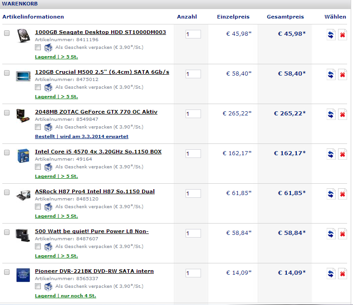Update quantity for be quiet! Pure Power L8
Screen dimensions: 353x305
[331, 234]
